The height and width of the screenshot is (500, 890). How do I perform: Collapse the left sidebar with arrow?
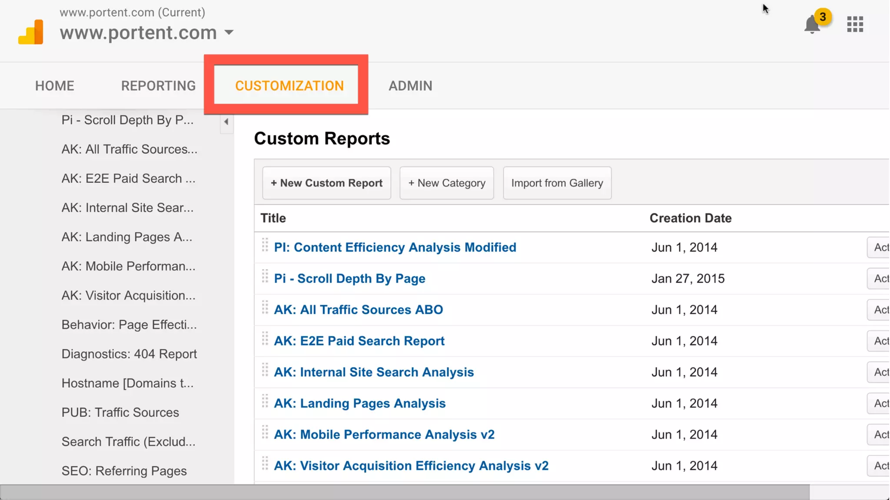click(226, 122)
